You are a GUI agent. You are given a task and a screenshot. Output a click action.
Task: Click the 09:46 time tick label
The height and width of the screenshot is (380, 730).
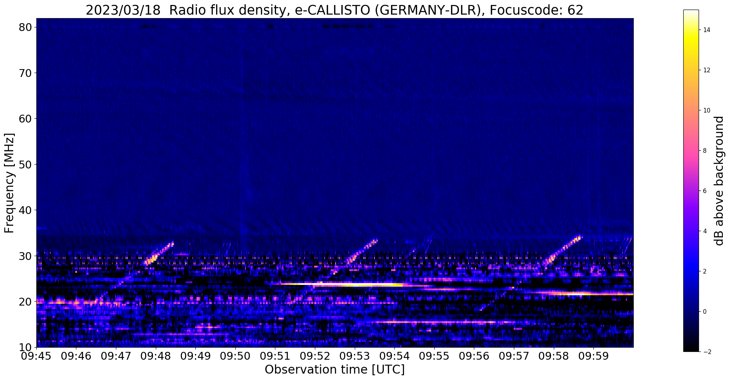click(76, 356)
